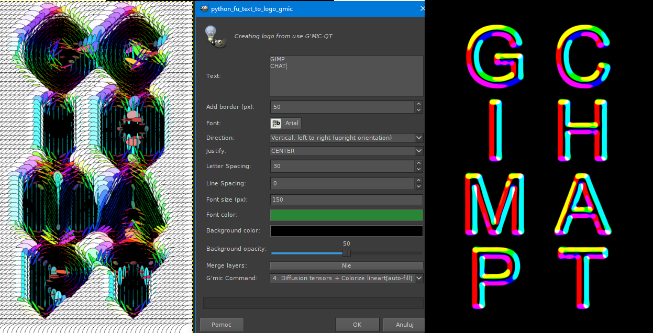Screen dimensions: 653x333
Task: Click the 'G'mic Command:' label
Action: pyautogui.click(x=232, y=278)
